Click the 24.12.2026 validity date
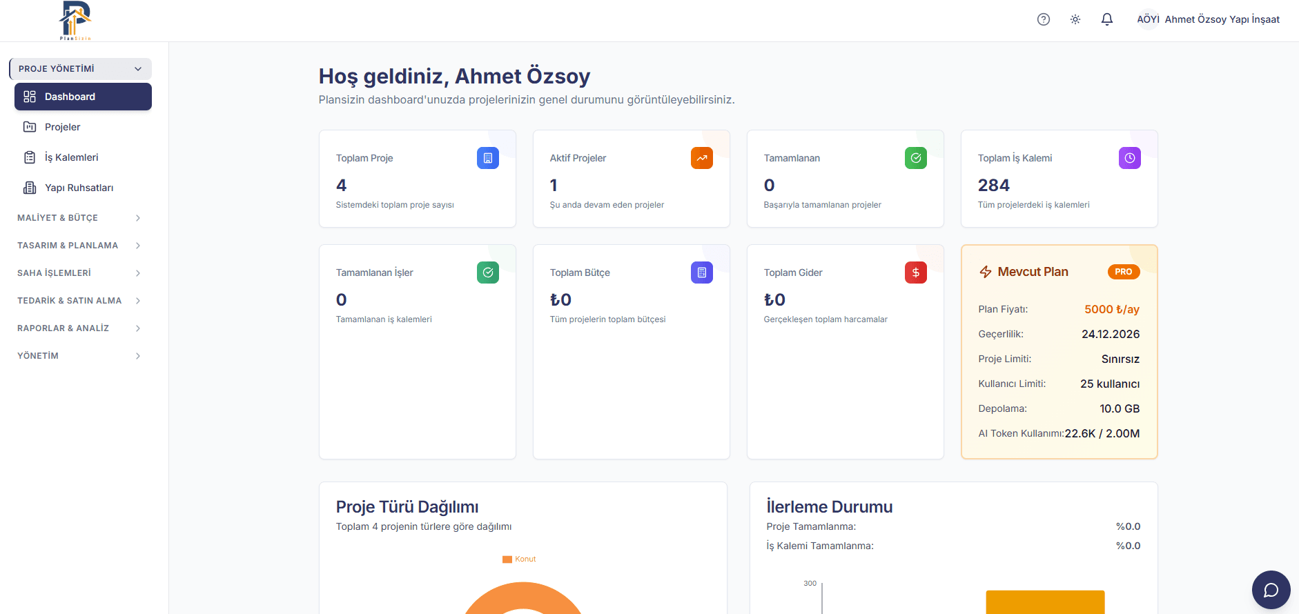Image resolution: width=1299 pixels, height=614 pixels. pos(1111,334)
